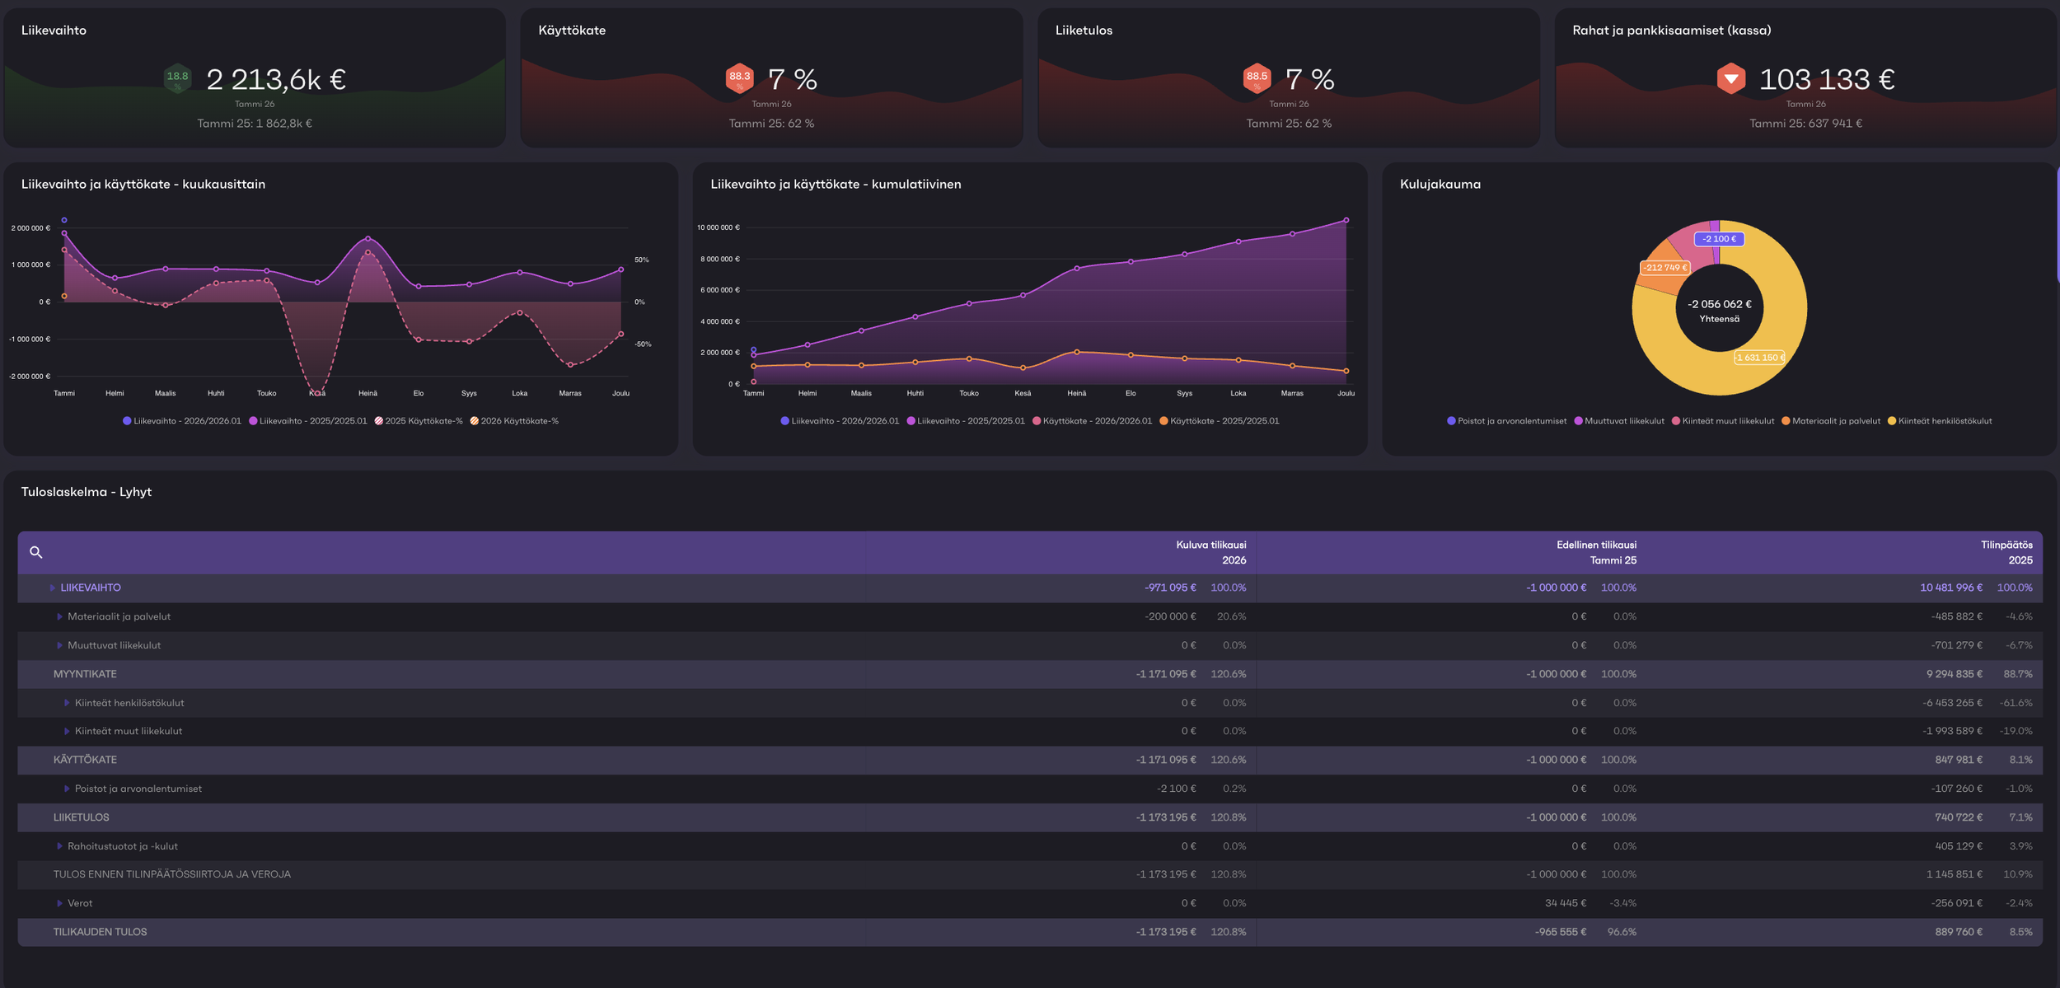Click the Kuluva tilikausi 2026 column header
This screenshot has width=2060, height=988.
(x=1210, y=552)
